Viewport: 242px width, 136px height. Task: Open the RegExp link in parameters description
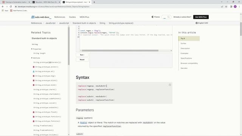pyautogui.click(x=84, y=123)
